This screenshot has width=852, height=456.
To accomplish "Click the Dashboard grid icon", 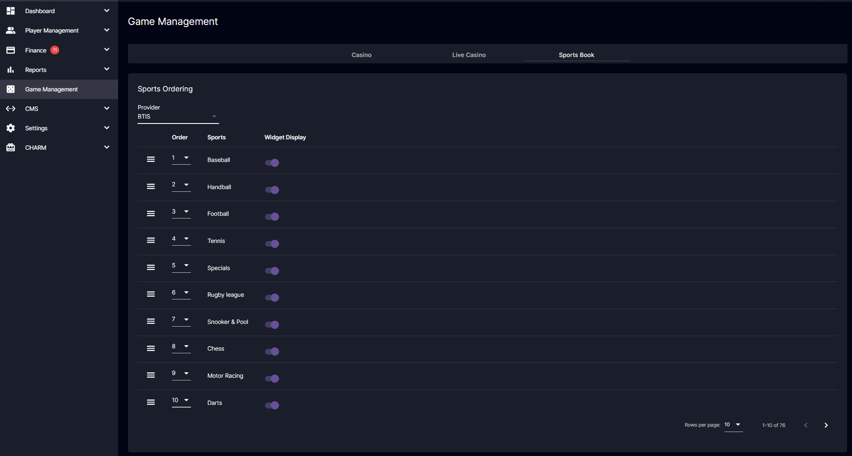I will point(11,11).
